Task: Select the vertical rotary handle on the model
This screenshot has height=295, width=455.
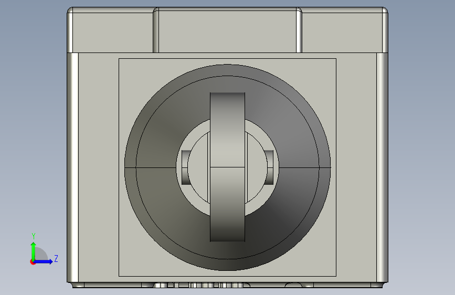Action: (228, 167)
